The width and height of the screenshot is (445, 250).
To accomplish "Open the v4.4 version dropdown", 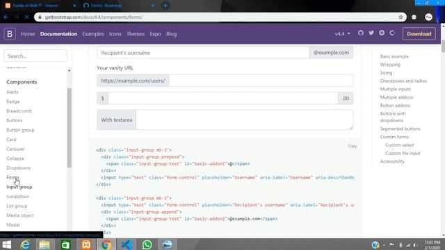I will pos(343,34).
